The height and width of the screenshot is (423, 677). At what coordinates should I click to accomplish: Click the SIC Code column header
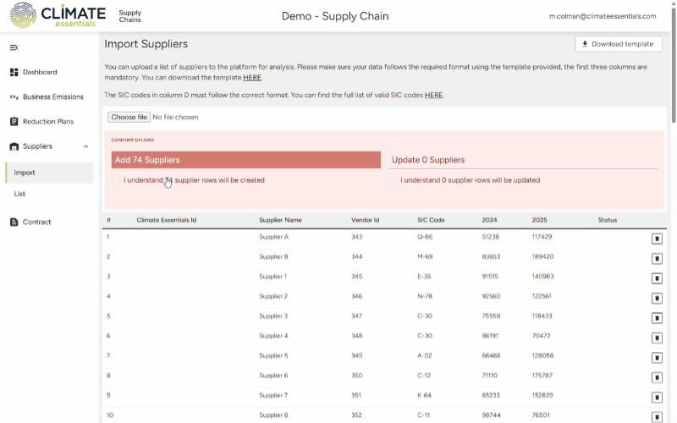(431, 220)
